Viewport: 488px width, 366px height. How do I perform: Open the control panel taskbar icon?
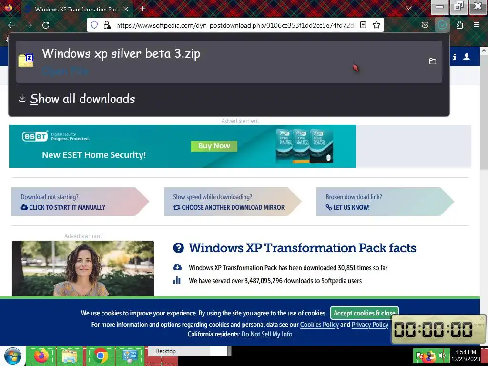130,356
